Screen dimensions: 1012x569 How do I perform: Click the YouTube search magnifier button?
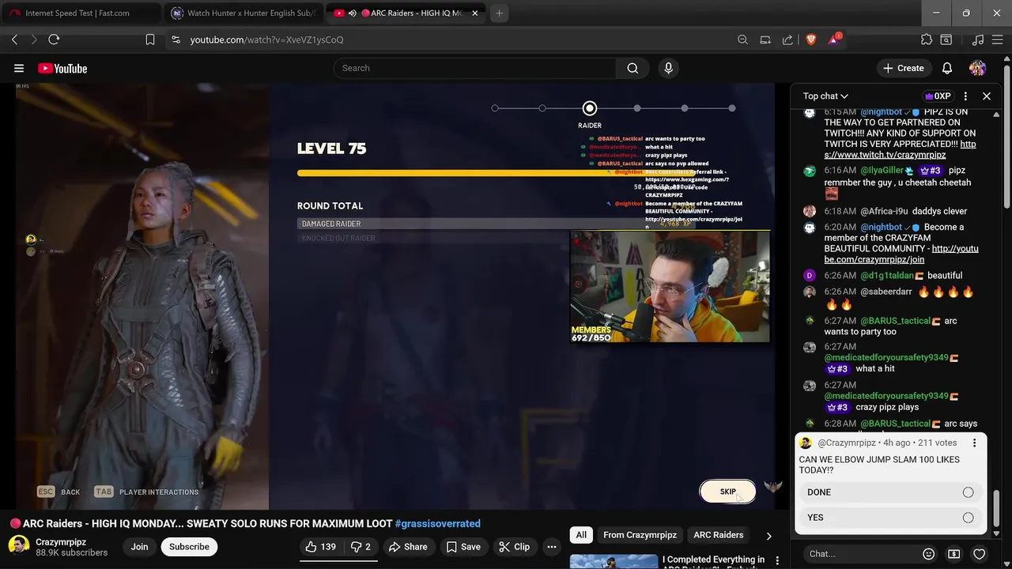click(x=632, y=68)
